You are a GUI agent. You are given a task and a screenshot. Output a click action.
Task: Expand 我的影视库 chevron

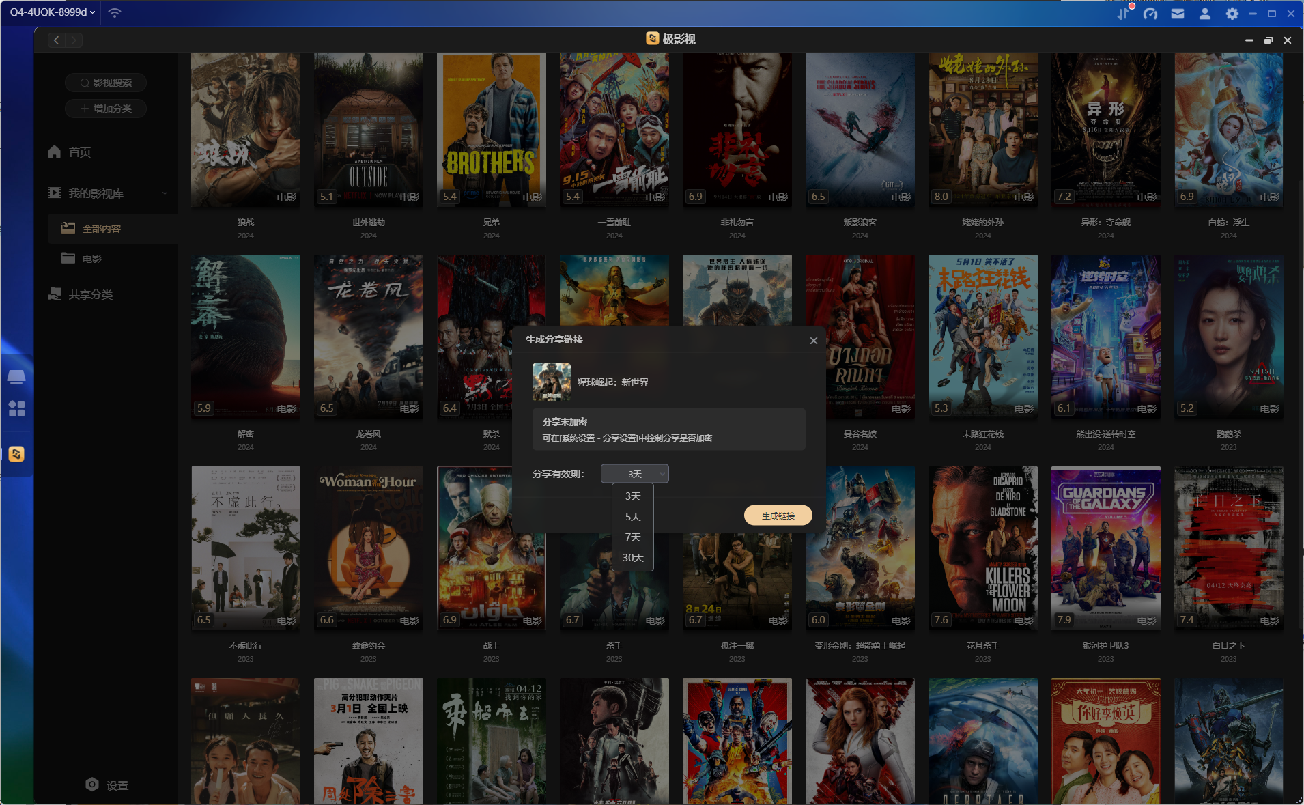tap(165, 193)
